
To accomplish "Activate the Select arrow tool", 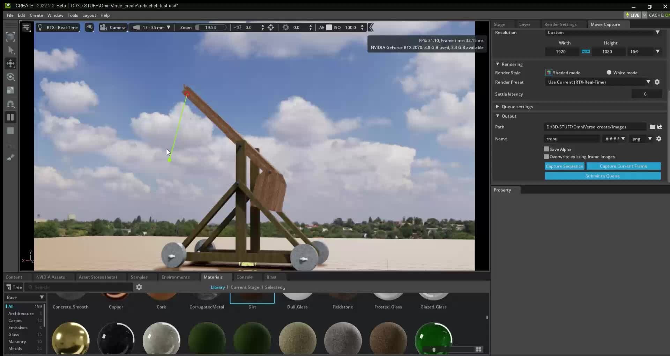I will click(10, 50).
